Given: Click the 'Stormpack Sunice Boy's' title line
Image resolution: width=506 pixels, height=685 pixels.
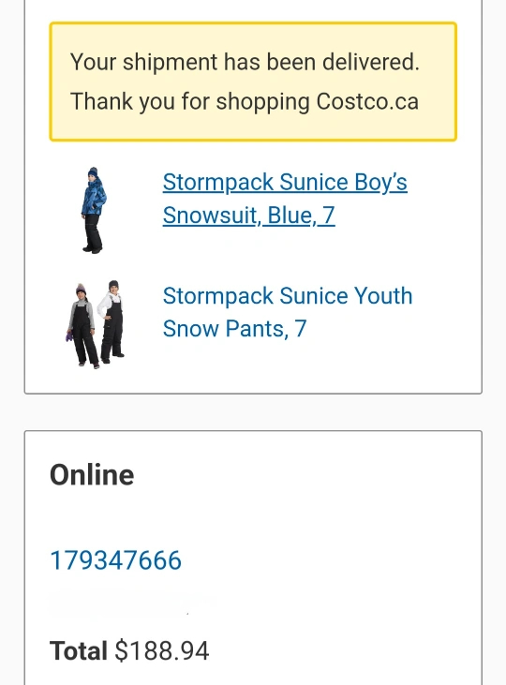Looking at the screenshot, I should pos(285,182).
